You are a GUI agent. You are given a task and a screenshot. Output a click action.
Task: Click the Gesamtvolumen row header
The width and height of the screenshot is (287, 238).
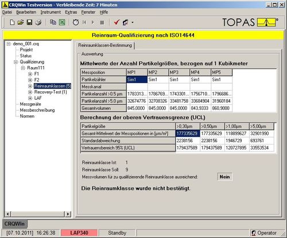click(x=103, y=108)
